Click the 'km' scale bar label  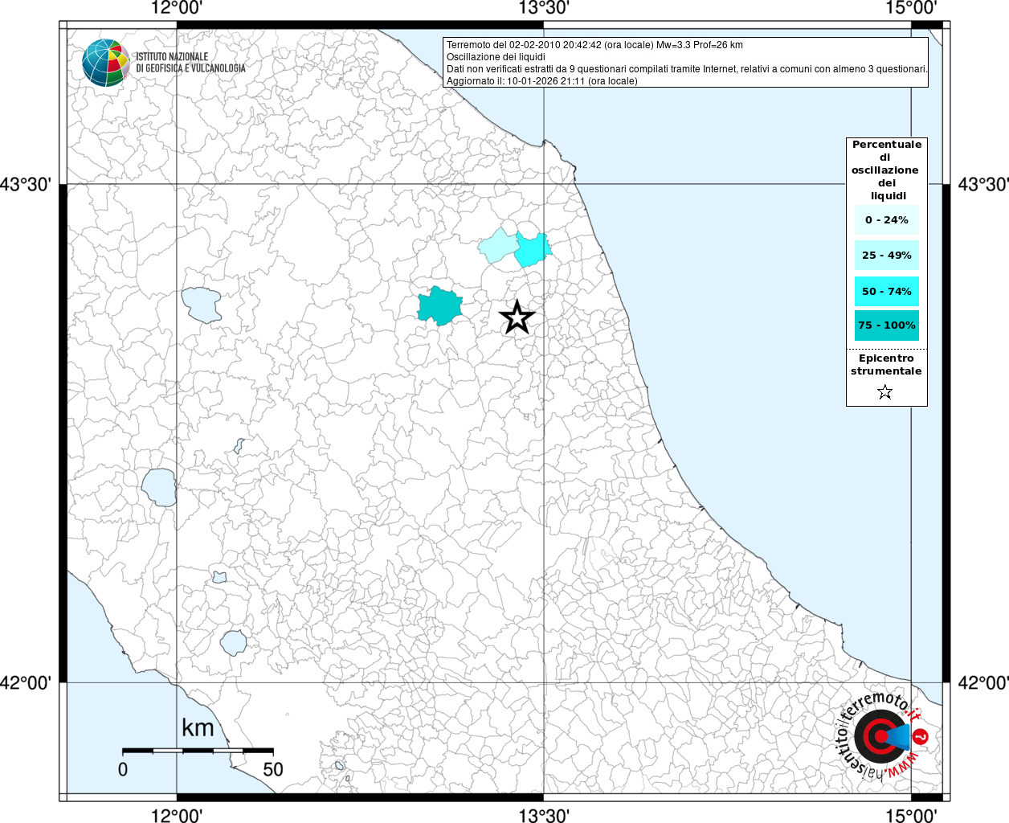click(198, 728)
